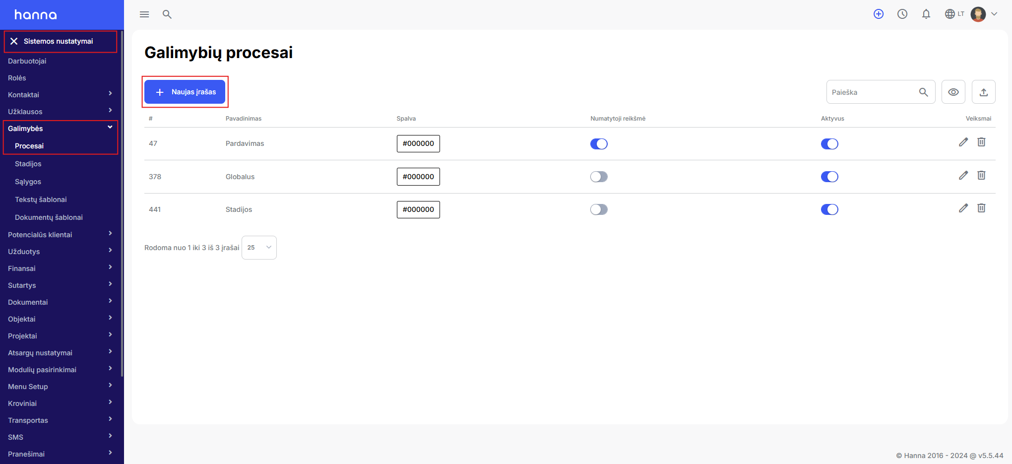Click Pardavimas color swatch #000000
Viewport: 1012px width, 464px height.
(x=418, y=143)
